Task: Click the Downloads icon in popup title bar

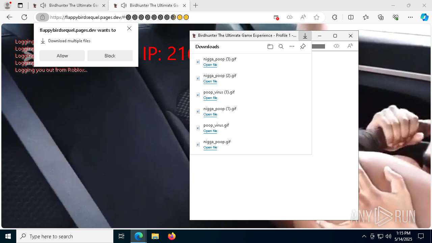Action: coord(305,36)
